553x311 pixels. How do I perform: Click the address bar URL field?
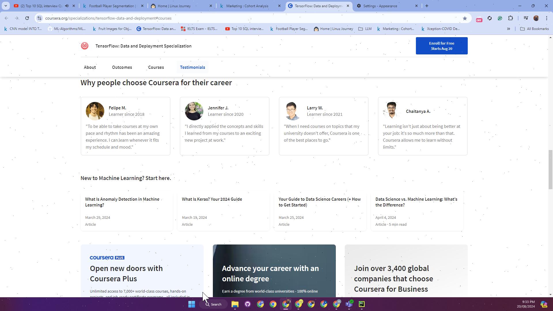coord(251,18)
